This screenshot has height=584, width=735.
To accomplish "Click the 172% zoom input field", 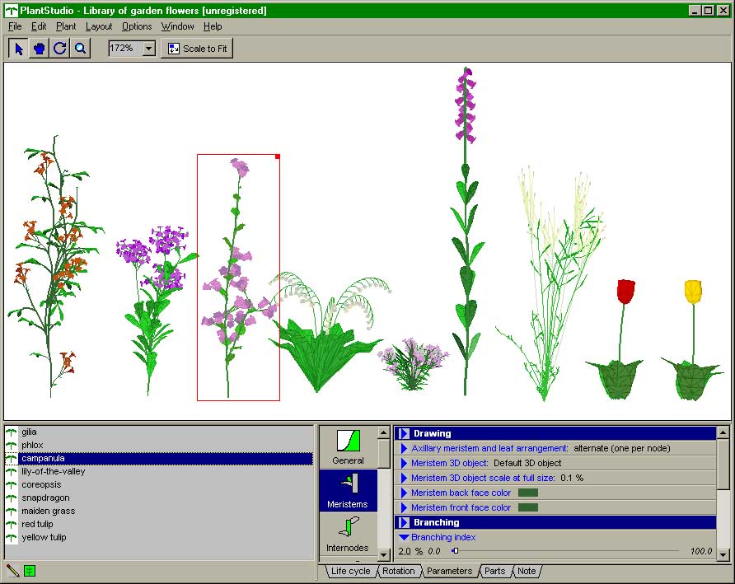I will click(x=125, y=49).
